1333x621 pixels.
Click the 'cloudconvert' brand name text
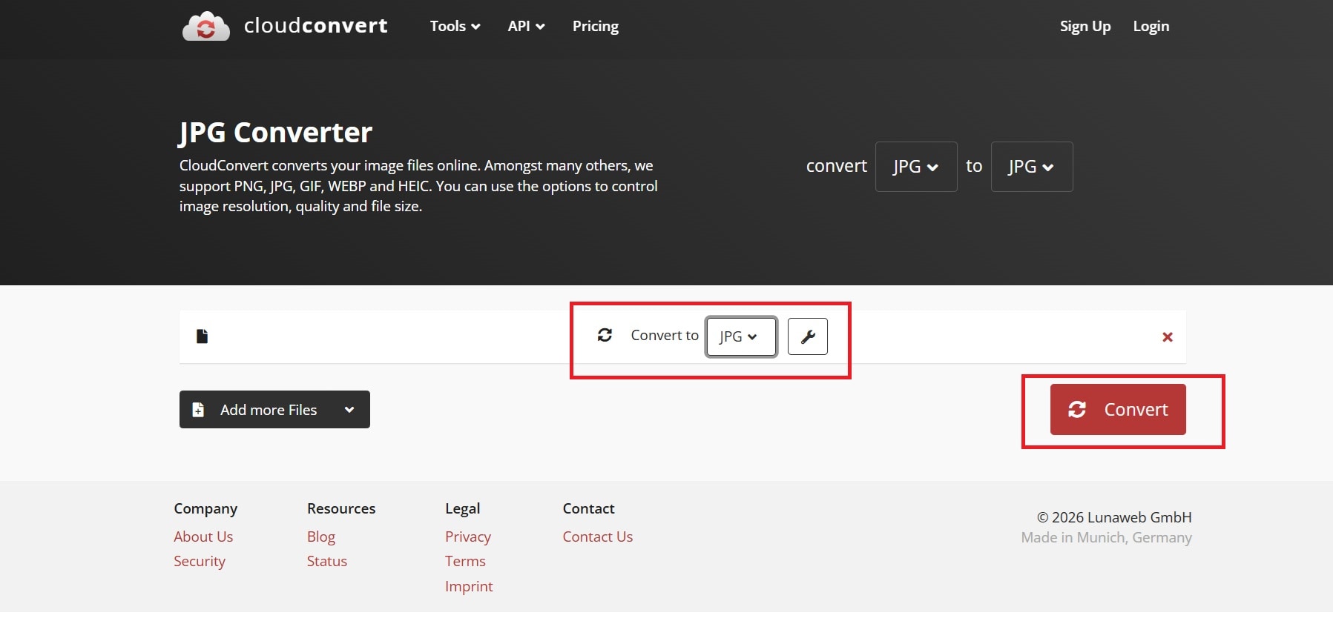(x=316, y=26)
